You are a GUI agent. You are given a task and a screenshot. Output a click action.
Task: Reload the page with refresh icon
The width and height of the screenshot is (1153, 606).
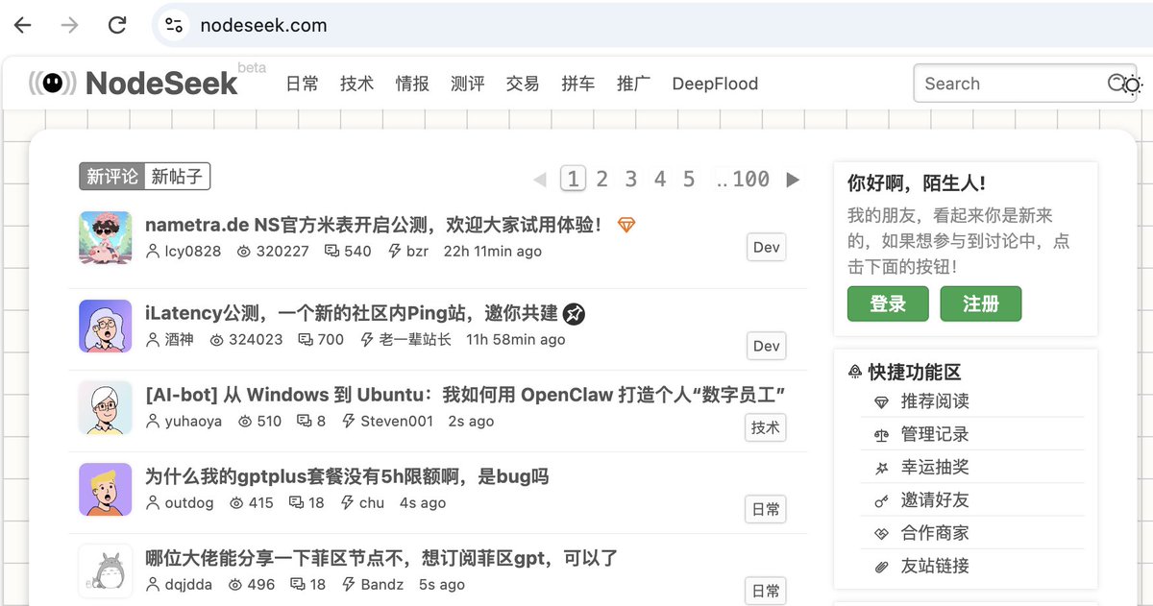(117, 25)
